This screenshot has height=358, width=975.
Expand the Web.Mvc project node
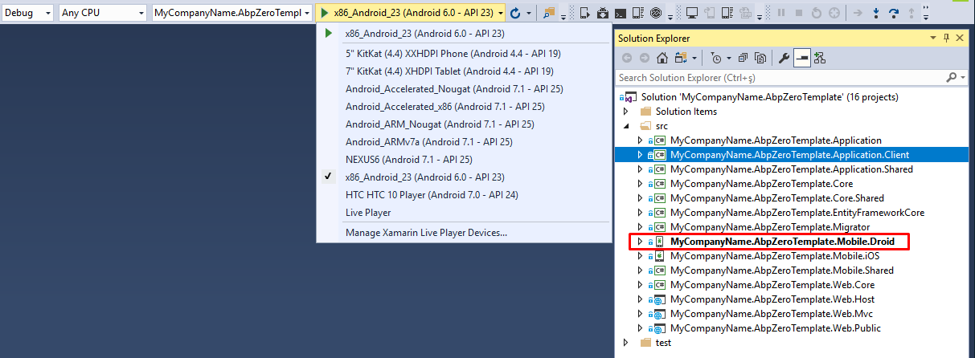tap(640, 314)
